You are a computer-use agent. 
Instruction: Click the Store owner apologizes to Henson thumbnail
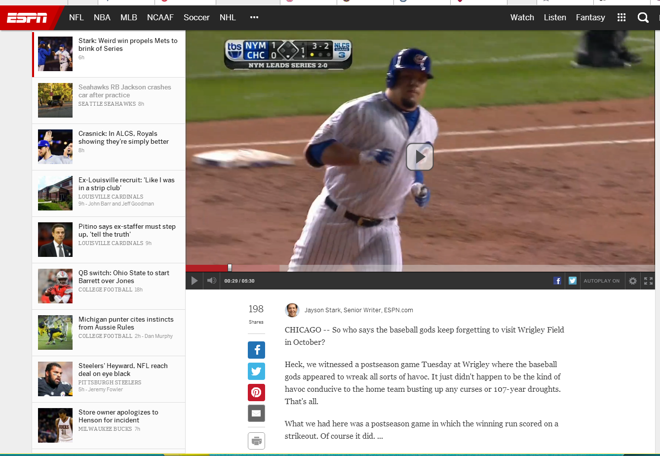click(x=55, y=425)
